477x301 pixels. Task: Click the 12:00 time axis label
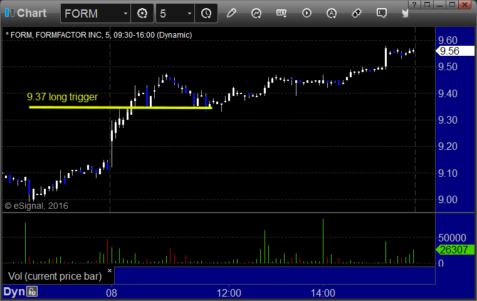pyautogui.click(x=229, y=293)
